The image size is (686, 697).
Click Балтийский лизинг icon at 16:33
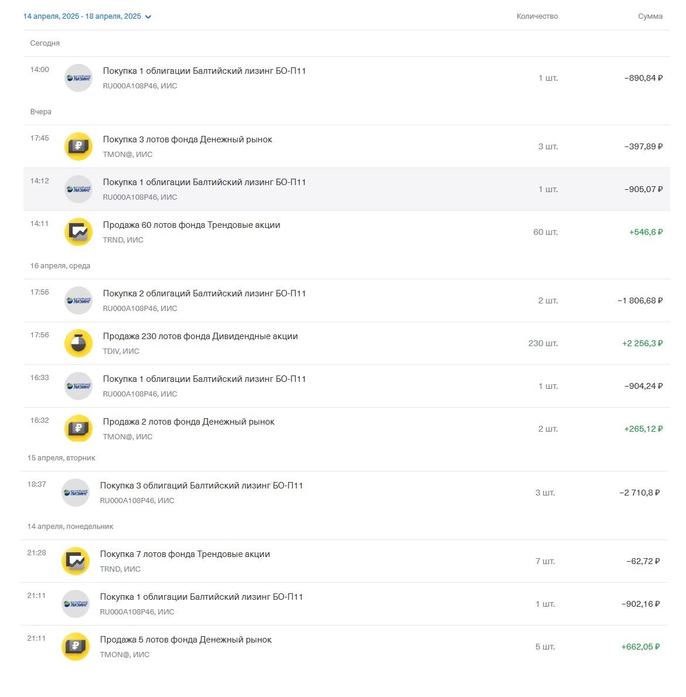79,386
